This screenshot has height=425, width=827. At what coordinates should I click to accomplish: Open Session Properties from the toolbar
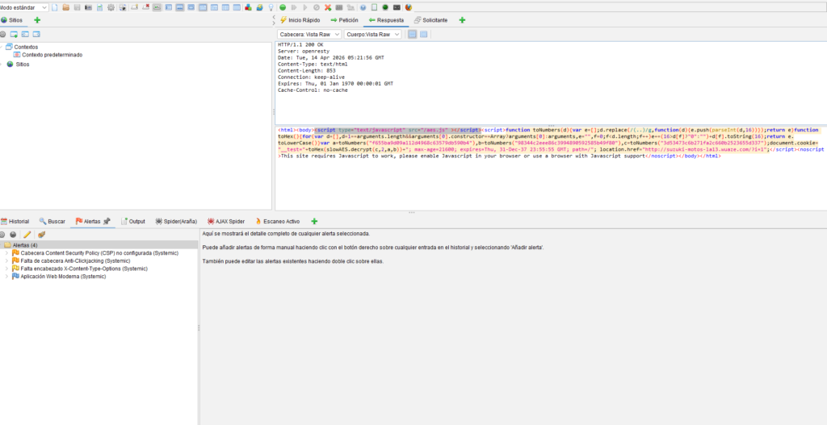click(99, 7)
